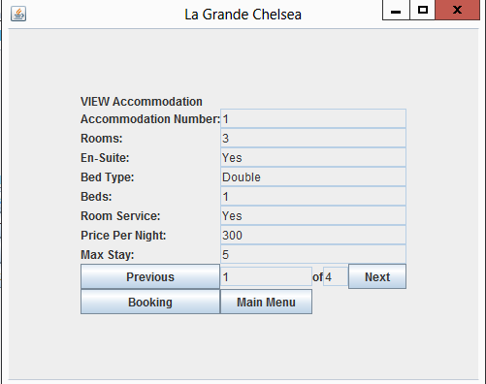
Task: Click the total records field showing 4
Action: (x=336, y=276)
